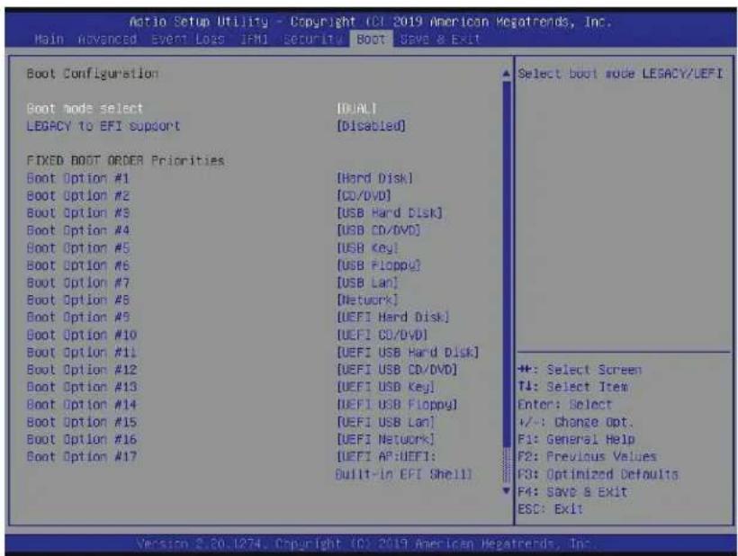
Task: Select Boot Option #14 row
Action: pyautogui.click(x=81, y=405)
